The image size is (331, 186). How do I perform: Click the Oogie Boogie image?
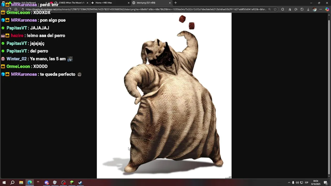(164, 96)
